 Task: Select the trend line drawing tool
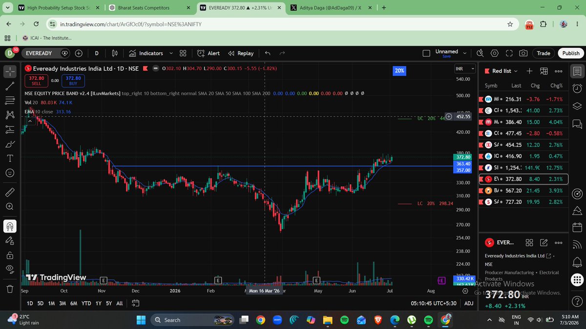tap(10, 86)
